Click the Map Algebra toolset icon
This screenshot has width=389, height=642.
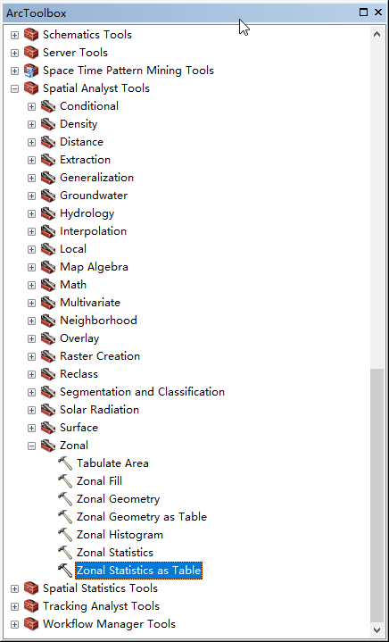[48, 267]
